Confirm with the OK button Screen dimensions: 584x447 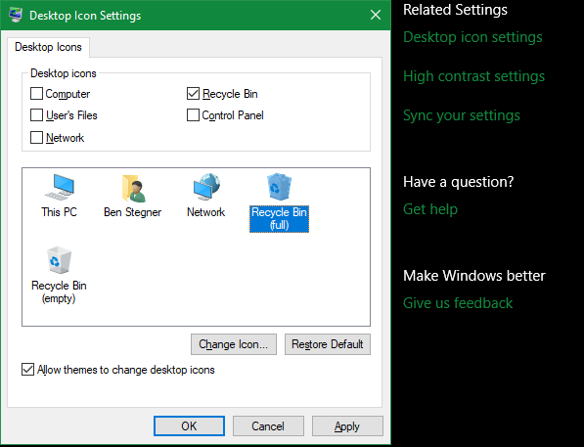click(x=189, y=426)
